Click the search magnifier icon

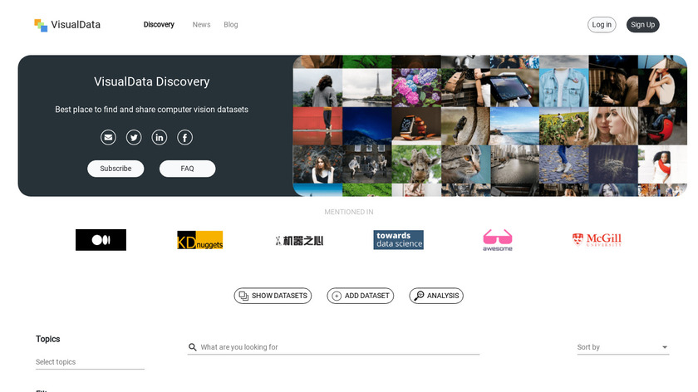pyautogui.click(x=192, y=347)
